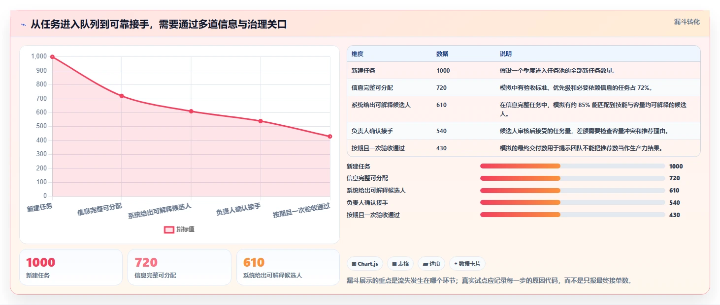This screenshot has height=305, width=720.
Task: Click the 500 y-axis label on chart
Action: pyautogui.click(x=41, y=126)
